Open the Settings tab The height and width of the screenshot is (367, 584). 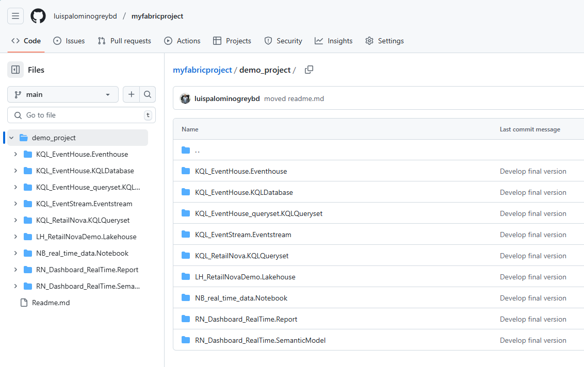[384, 41]
